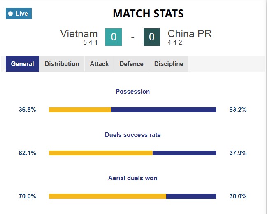Click the Live indicator badge
Screen dimensions: 267x214
click(19, 14)
